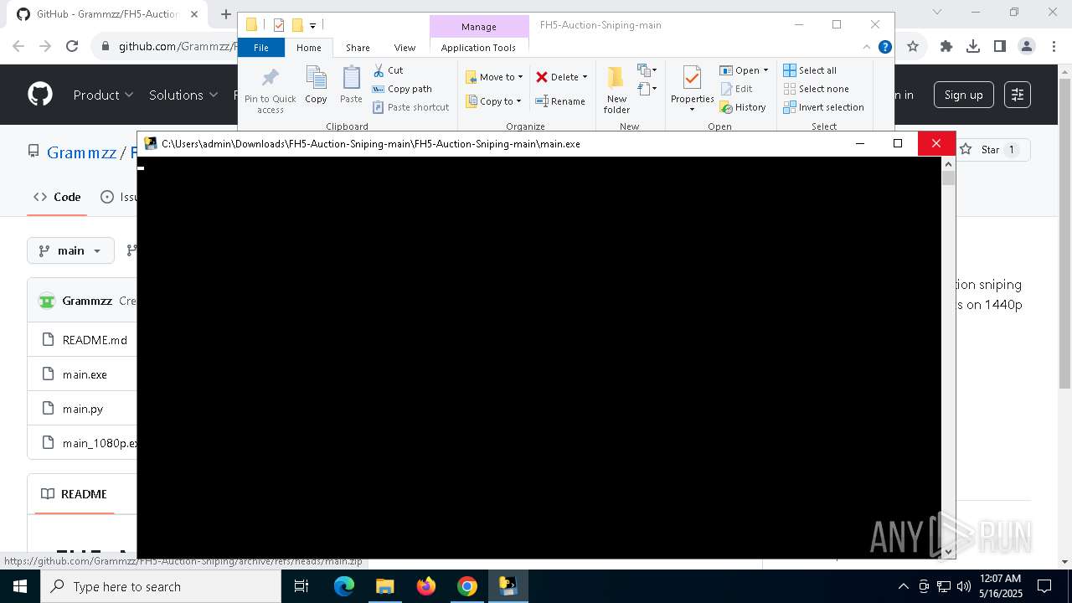Viewport: 1072px width, 603px height.
Task: Click quick access New folder icon in title bar
Action: (x=296, y=25)
